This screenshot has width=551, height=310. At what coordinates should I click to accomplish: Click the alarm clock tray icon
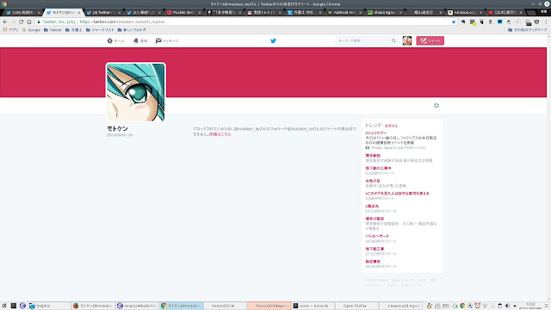pyautogui.click(x=477, y=306)
